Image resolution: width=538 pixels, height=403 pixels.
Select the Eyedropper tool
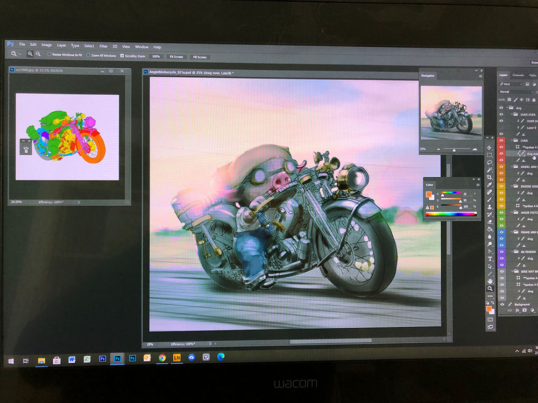(490, 185)
